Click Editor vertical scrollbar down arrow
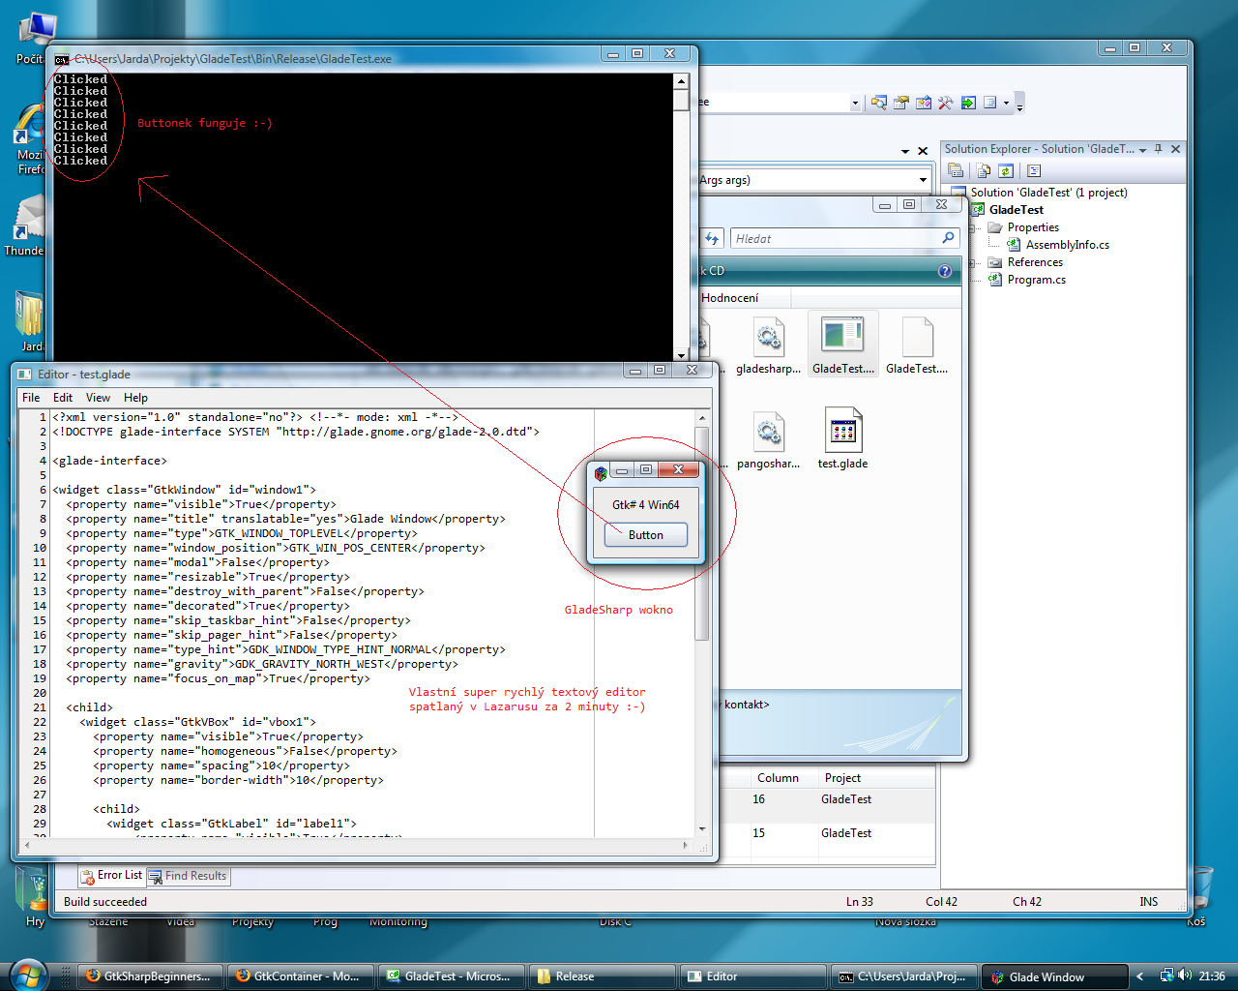Screen dimensions: 1238x991 [702, 829]
